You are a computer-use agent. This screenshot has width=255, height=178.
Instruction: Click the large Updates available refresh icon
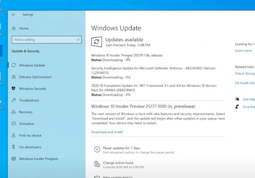pyautogui.click(x=97, y=42)
